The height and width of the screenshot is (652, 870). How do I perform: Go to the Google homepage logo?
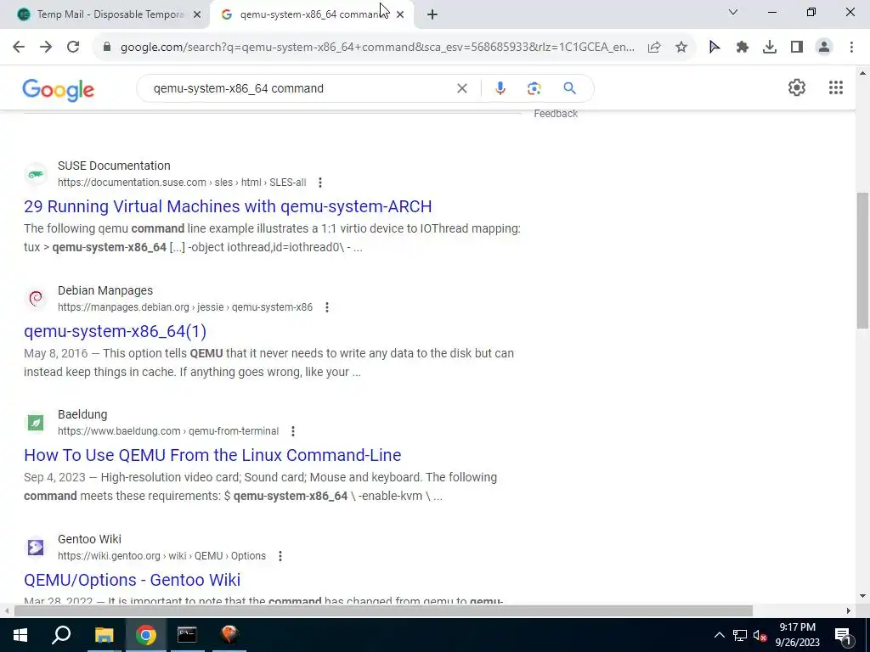pyautogui.click(x=59, y=89)
